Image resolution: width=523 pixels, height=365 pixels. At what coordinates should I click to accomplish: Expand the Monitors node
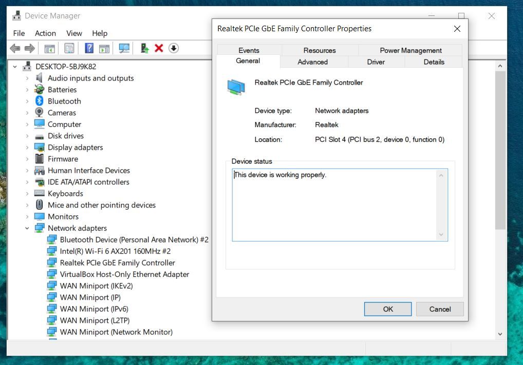click(27, 217)
